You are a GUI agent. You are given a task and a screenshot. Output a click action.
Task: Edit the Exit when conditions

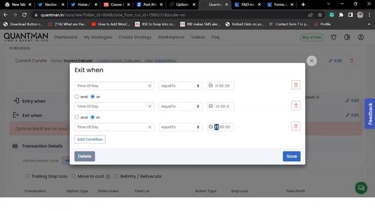pos(352,115)
